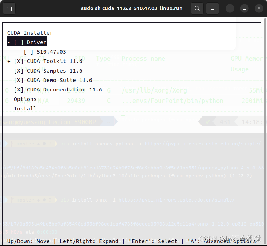This screenshot has width=267, height=246.
Task: Minimize the terminal window
Action: coord(230,8)
